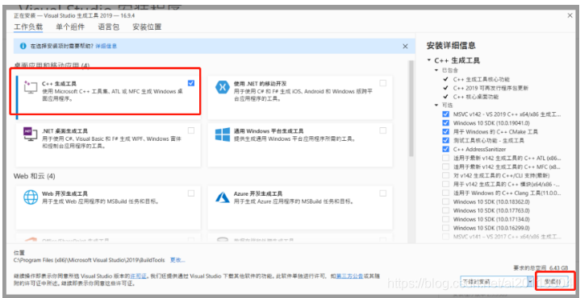Enable the .NET 桌面生成工具 checkbox
The width and height of the screenshot is (580, 298).
click(191, 130)
